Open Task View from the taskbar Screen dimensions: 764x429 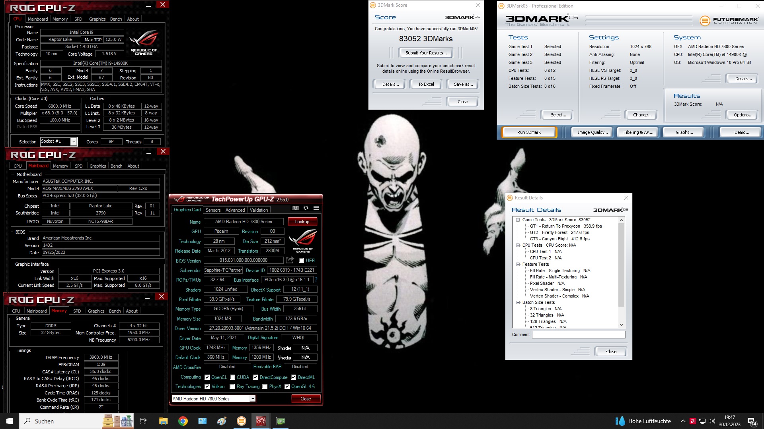(143, 421)
